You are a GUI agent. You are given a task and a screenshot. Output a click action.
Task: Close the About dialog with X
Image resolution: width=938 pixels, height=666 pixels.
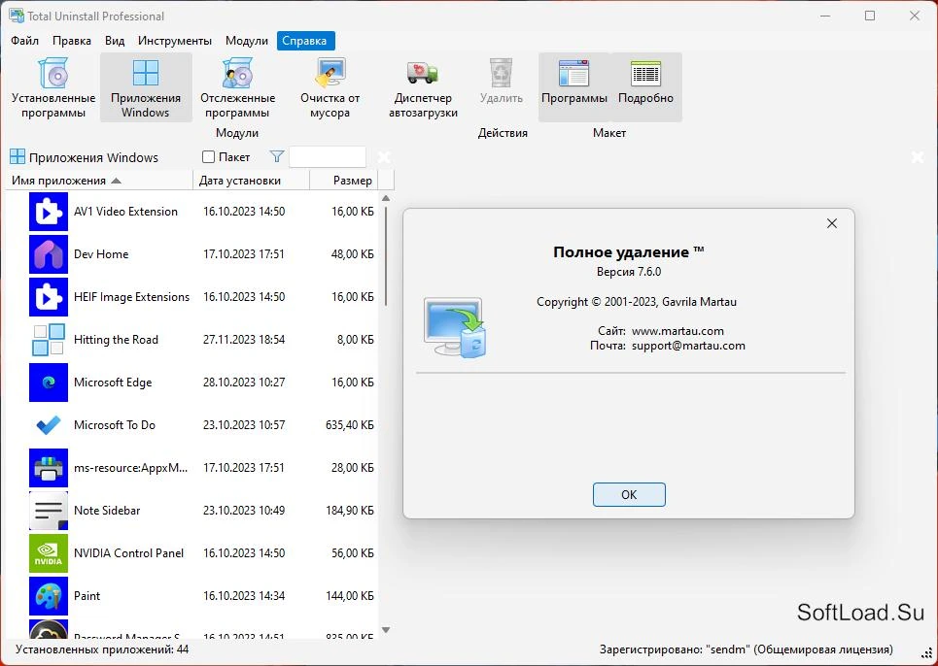(x=831, y=223)
